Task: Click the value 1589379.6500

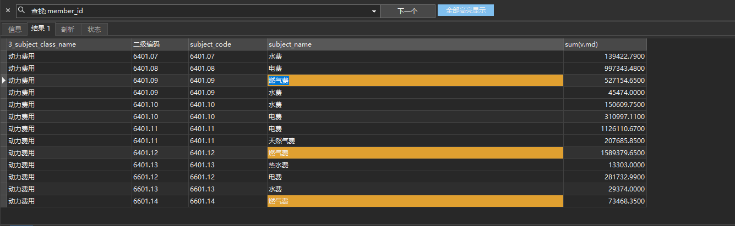Action: click(x=622, y=153)
